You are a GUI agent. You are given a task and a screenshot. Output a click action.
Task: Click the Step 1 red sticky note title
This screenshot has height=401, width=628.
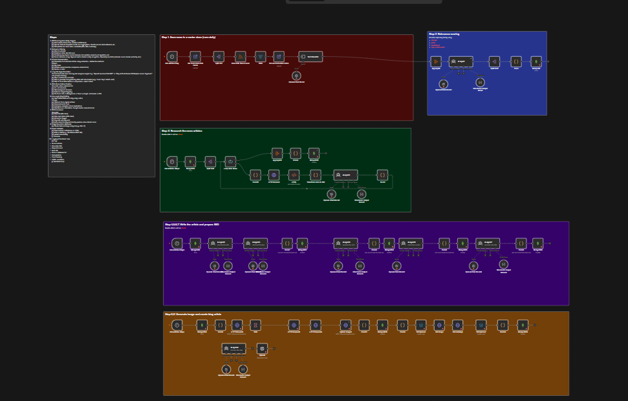(188, 37)
